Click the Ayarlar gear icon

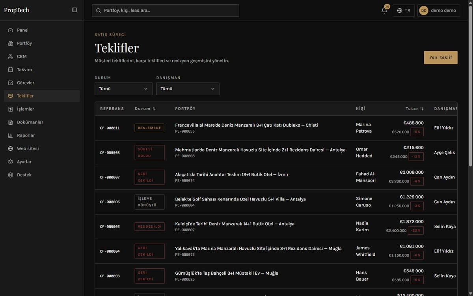coord(11,162)
